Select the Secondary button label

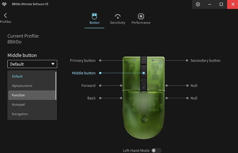tap(205, 61)
